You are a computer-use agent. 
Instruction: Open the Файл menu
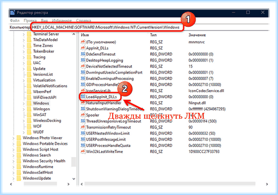coord(15,20)
